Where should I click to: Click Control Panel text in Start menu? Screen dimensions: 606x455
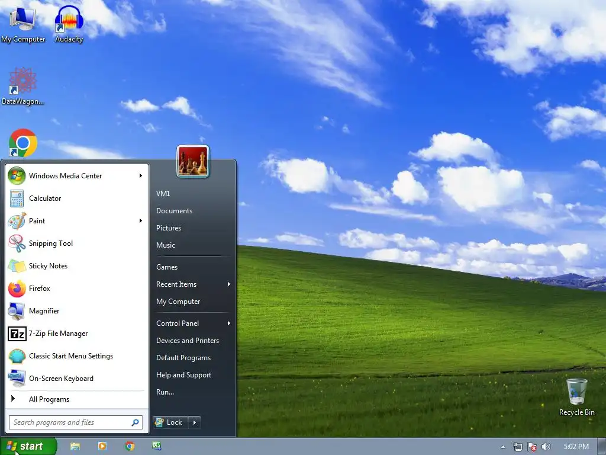178,323
